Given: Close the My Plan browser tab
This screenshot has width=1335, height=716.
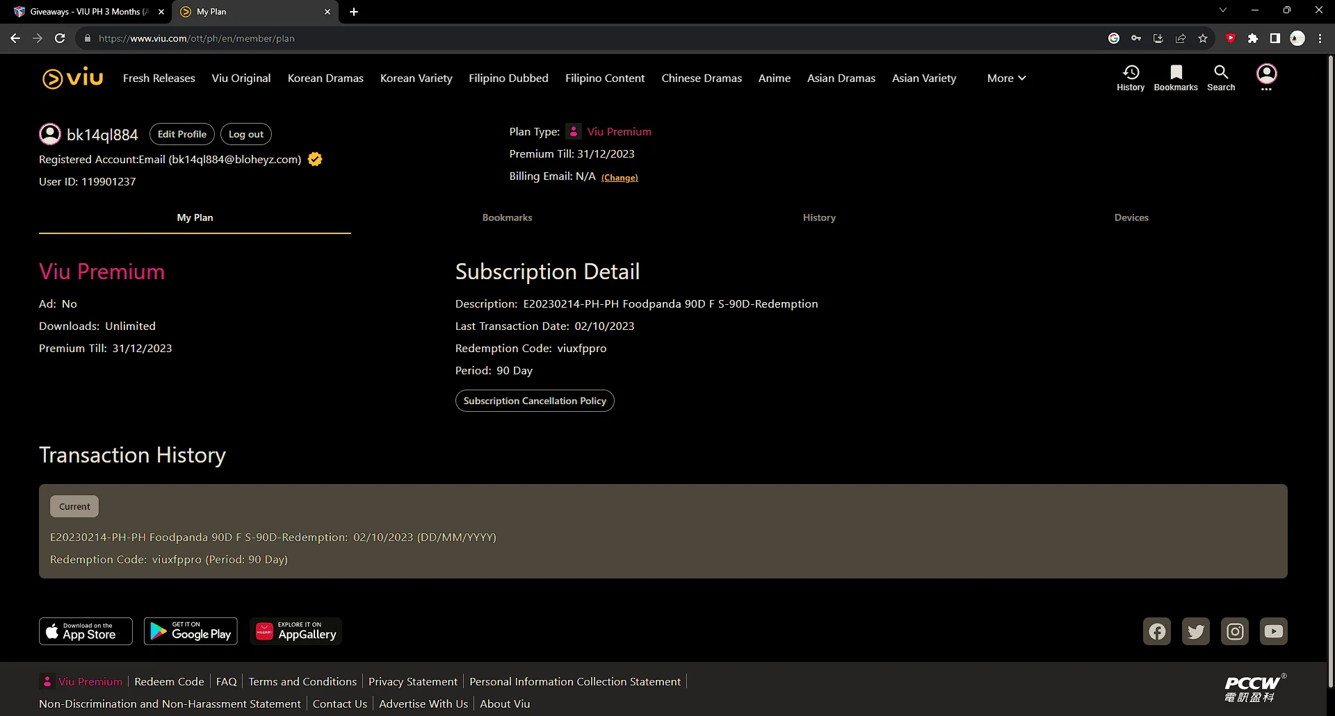Looking at the screenshot, I should pyautogui.click(x=327, y=11).
